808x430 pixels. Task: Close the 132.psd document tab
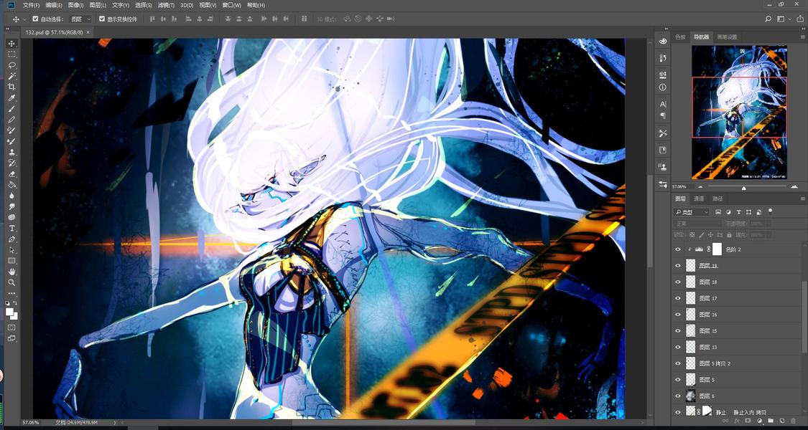(x=88, y=32)
